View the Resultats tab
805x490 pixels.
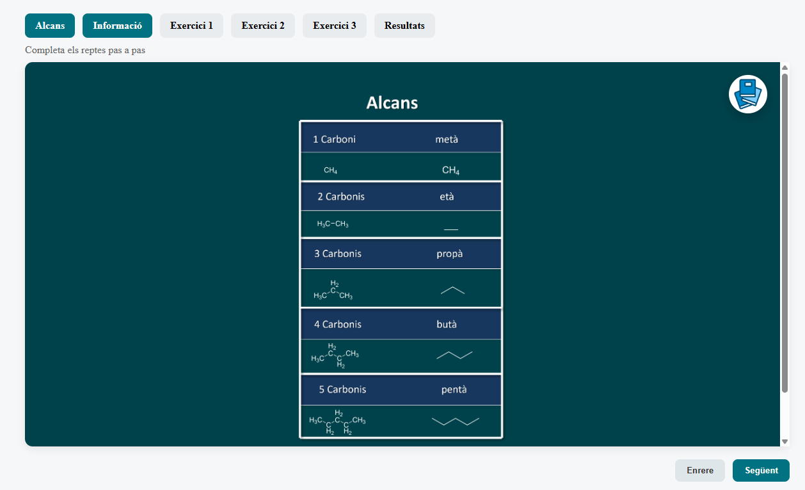tap(404, 26)
